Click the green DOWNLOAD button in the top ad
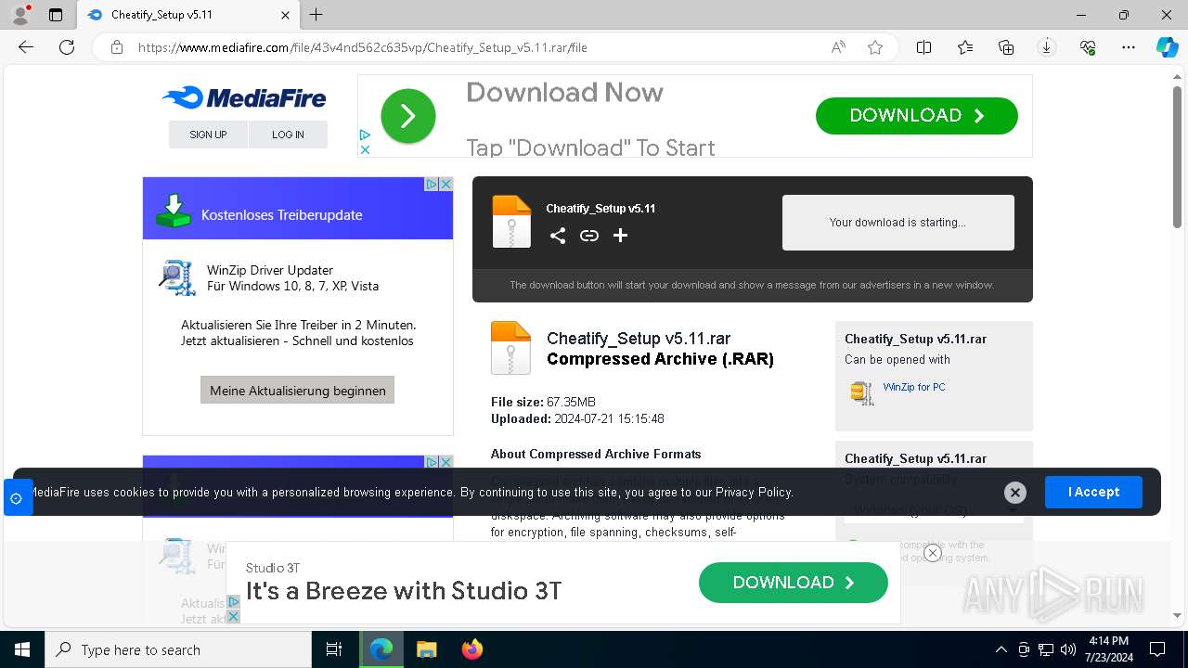The width and height of the screenshot is (1188, 668). (916, 116)
